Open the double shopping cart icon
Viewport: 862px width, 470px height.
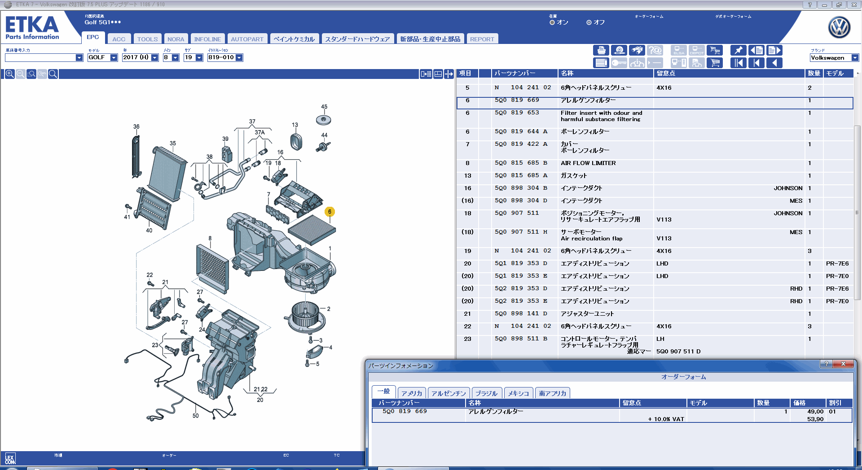click(715, 50)
